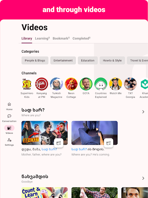
Task: Select the Travel & Events category chip
Action: (138, 60)
